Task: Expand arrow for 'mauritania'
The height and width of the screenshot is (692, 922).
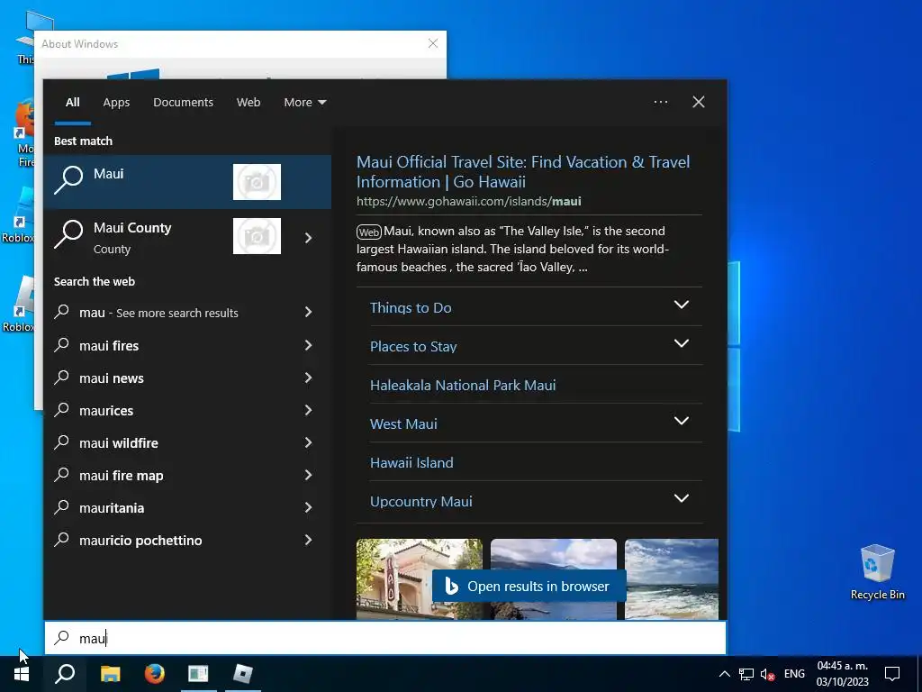Action: (309, 506)
